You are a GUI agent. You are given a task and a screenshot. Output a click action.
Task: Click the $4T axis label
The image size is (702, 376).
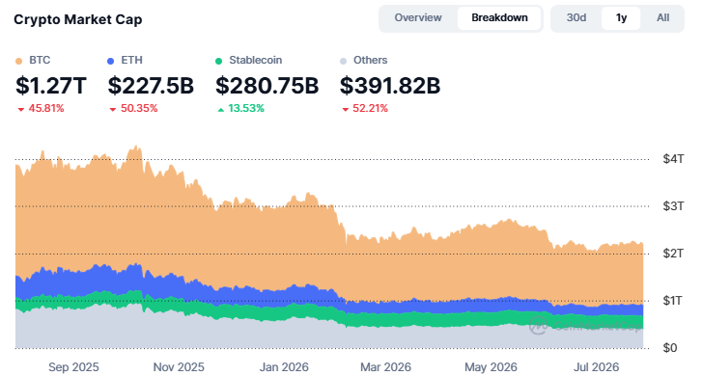coord(673,159)
